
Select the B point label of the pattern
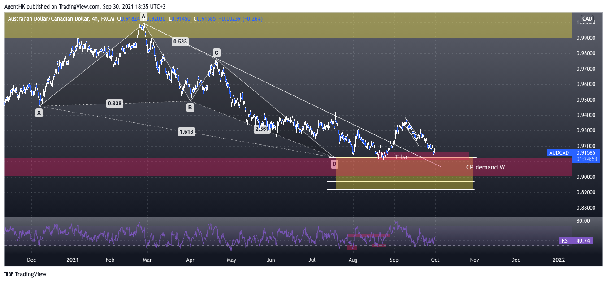pos(190,108)
